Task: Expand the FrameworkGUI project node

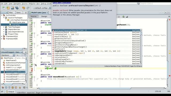Action: pyautogui.click(x=2, y=36)
